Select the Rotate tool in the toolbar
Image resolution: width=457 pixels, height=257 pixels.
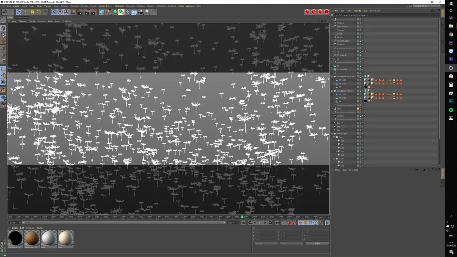point(38,12)
